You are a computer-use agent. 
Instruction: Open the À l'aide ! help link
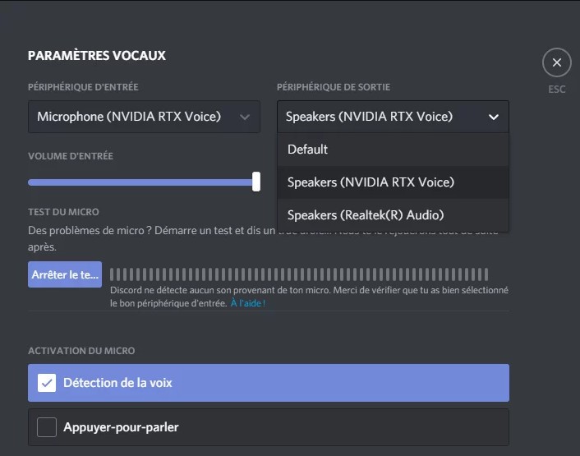click(247, 303)
